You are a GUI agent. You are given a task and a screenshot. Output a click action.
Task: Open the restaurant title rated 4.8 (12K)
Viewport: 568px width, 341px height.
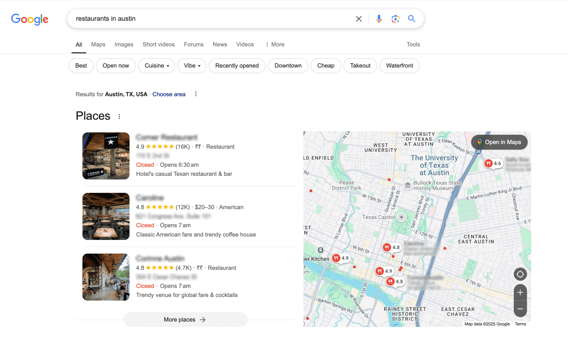[x=150, y=198]
